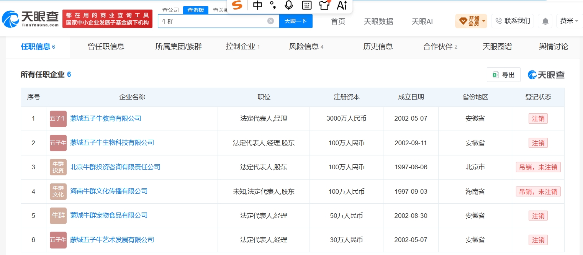Click the red banner 都在用的商业查询工具
The image size is (583, 255).
107,19
